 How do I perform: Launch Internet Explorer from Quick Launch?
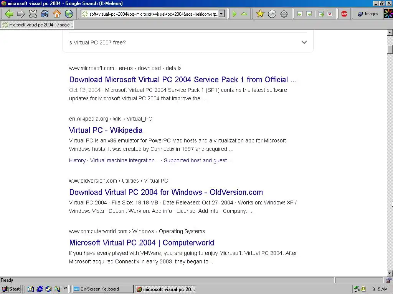pos(40,289)
